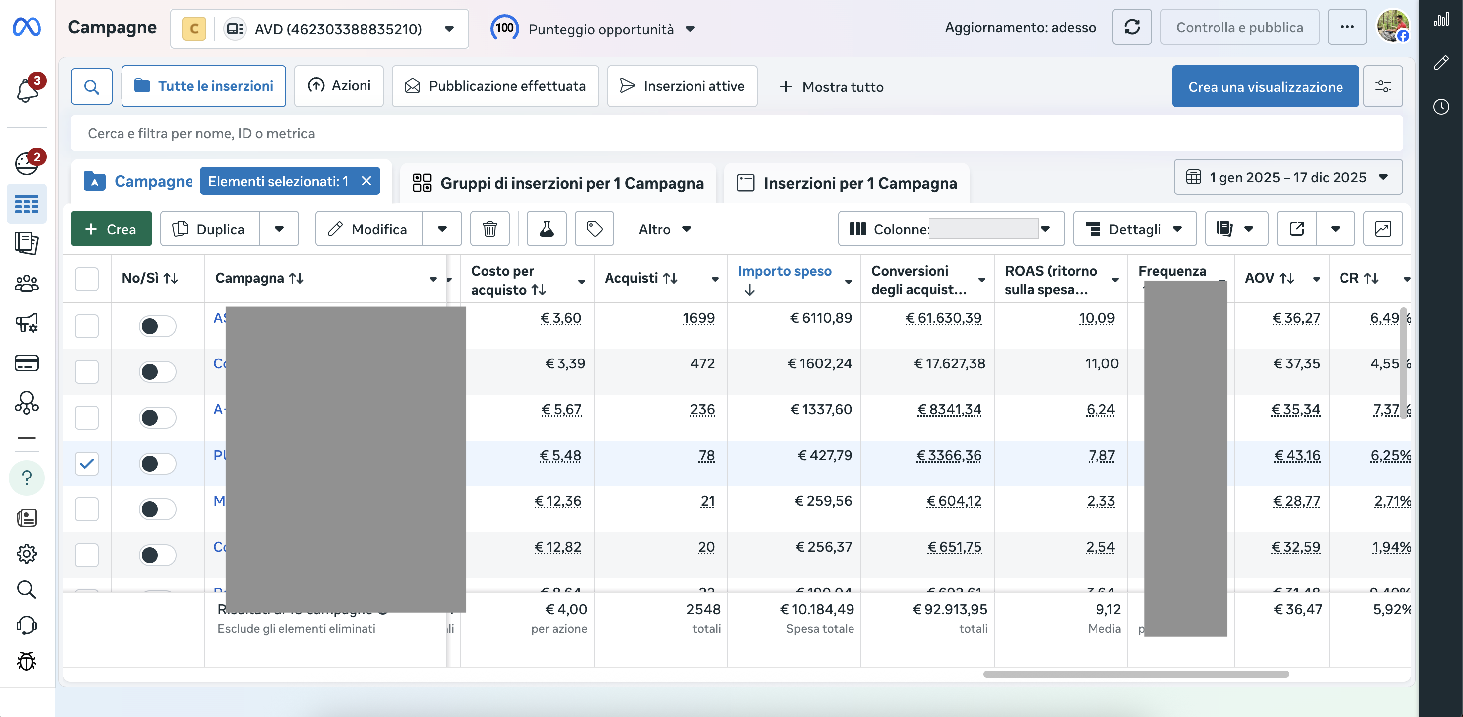
Task: Open the ads reporting document icon
Action: (x=27, y=243)
